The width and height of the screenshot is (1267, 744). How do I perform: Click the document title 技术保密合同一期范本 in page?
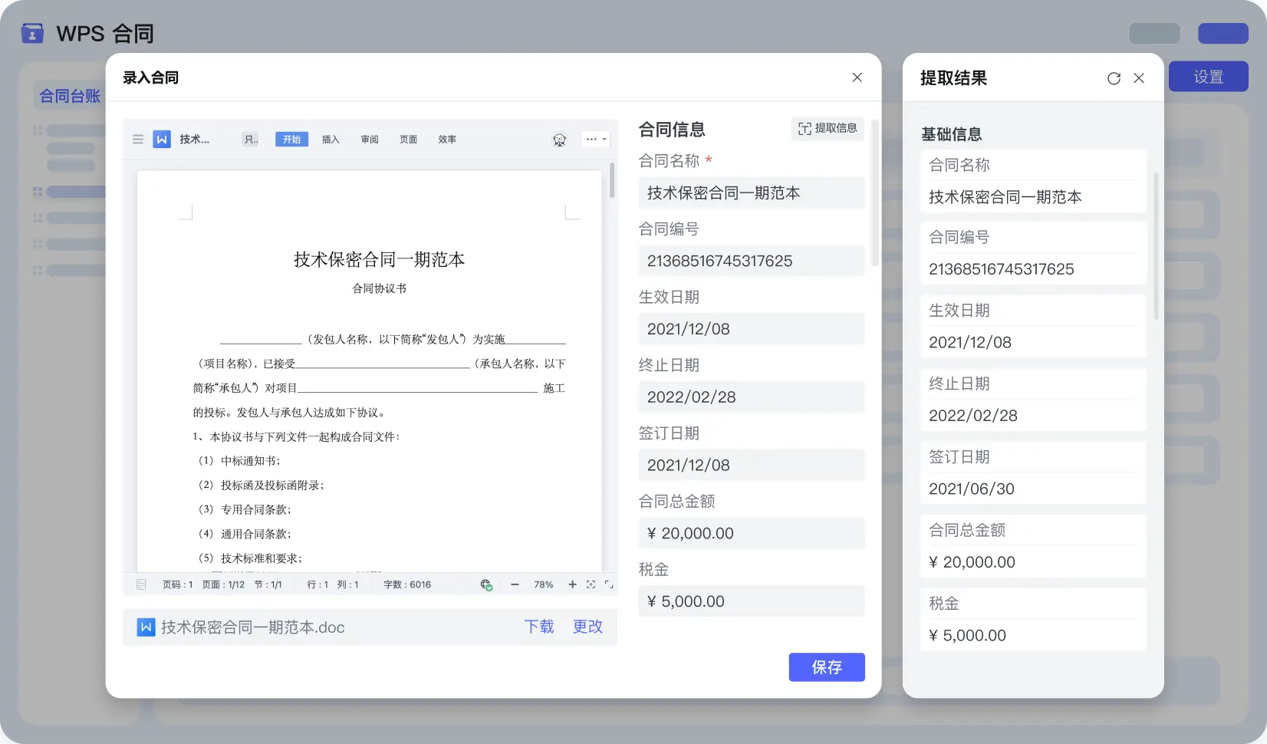379,260
